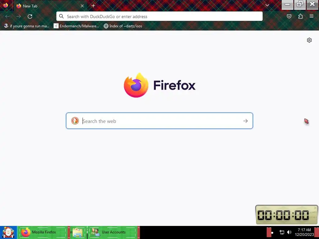Click the 00:00:00 timer display
The image size is (319, 239).
click(x=283, y=215)
